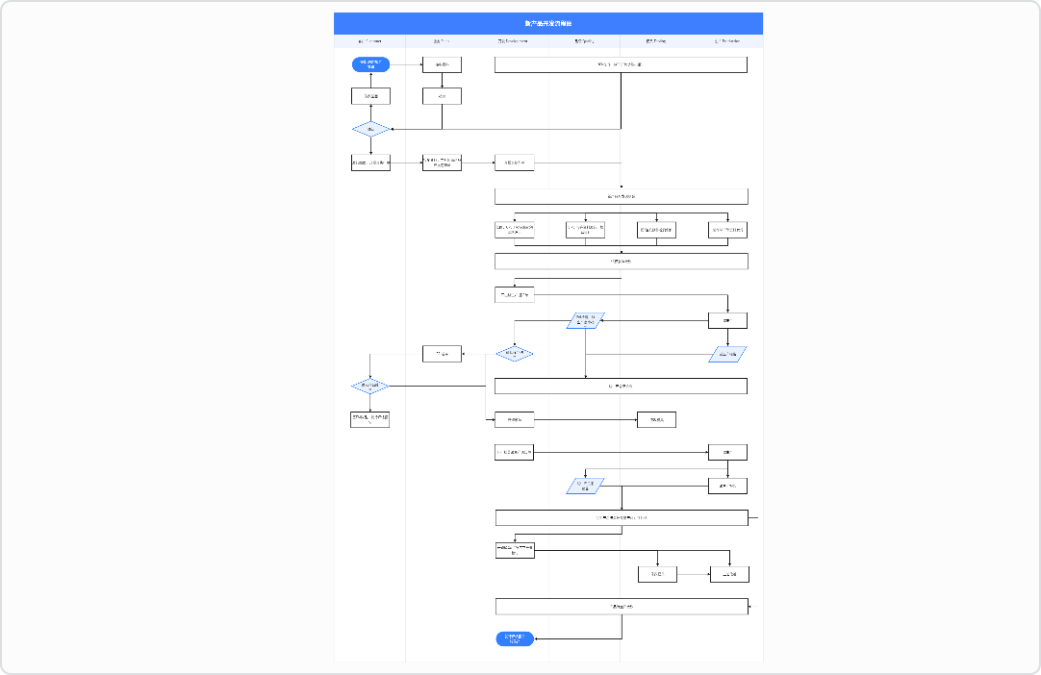Click the process box left of the Development diamond
The height and width of the screenshot is (675, 1041).
point(442,354)
